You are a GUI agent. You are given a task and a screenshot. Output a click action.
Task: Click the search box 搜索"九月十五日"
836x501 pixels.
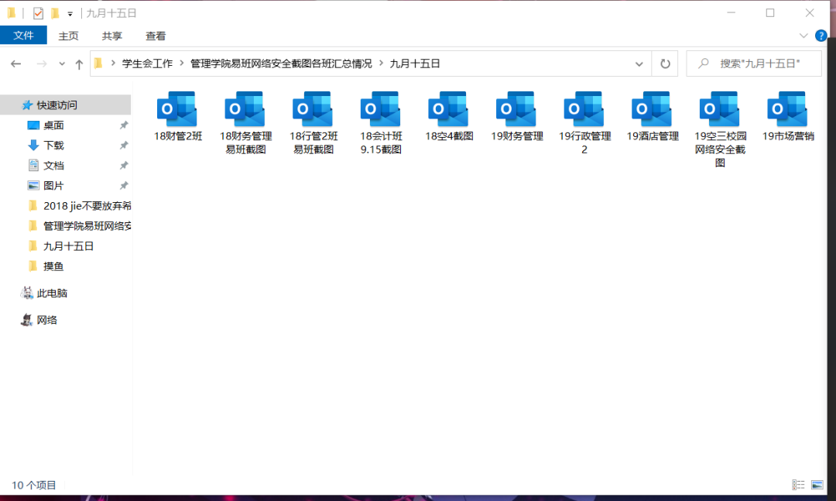click(x=753, y=63)
